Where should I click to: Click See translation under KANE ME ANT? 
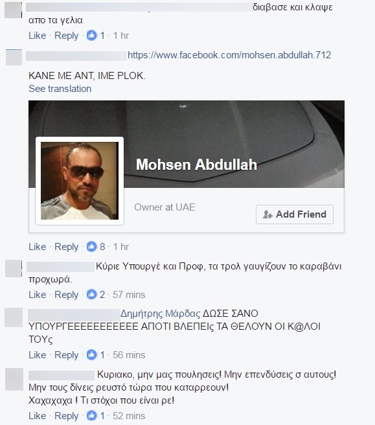click(x=60, y=89)
